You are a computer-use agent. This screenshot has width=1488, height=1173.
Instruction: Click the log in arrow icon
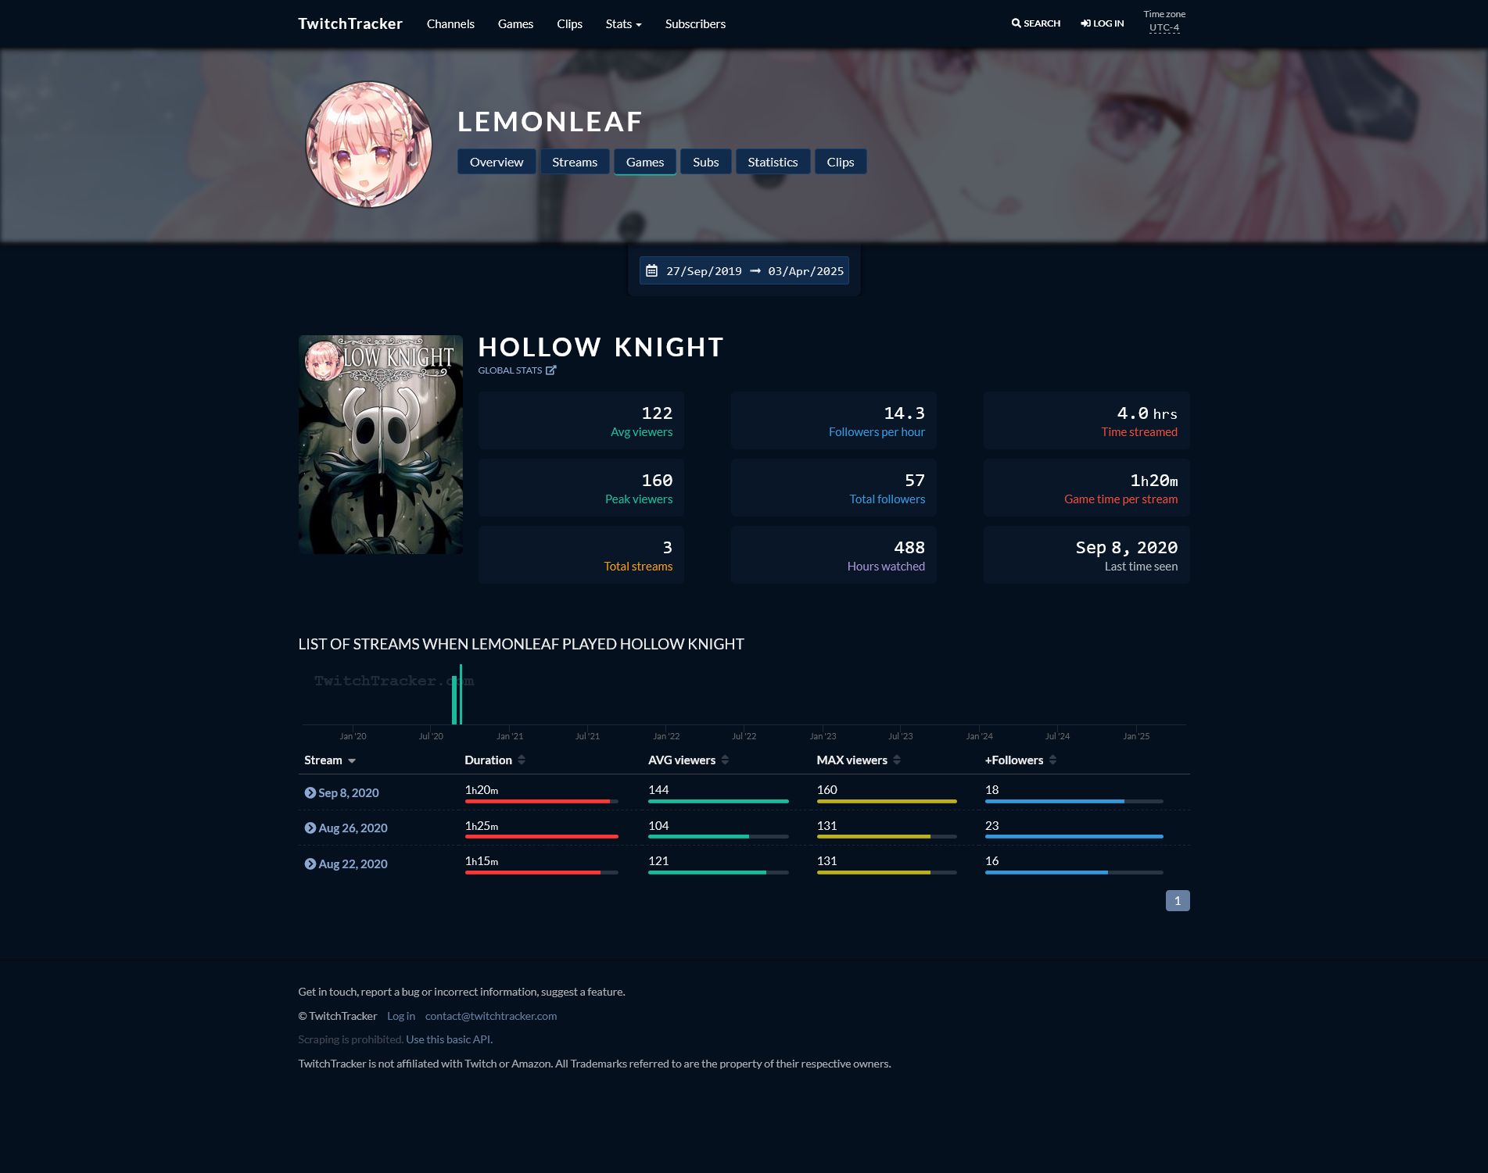pos(1085,23)
